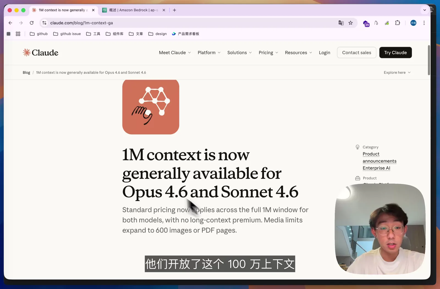Click the dark square bookmark icon
Viewport: 440px width, 289px height.
[x=9, y=34]
